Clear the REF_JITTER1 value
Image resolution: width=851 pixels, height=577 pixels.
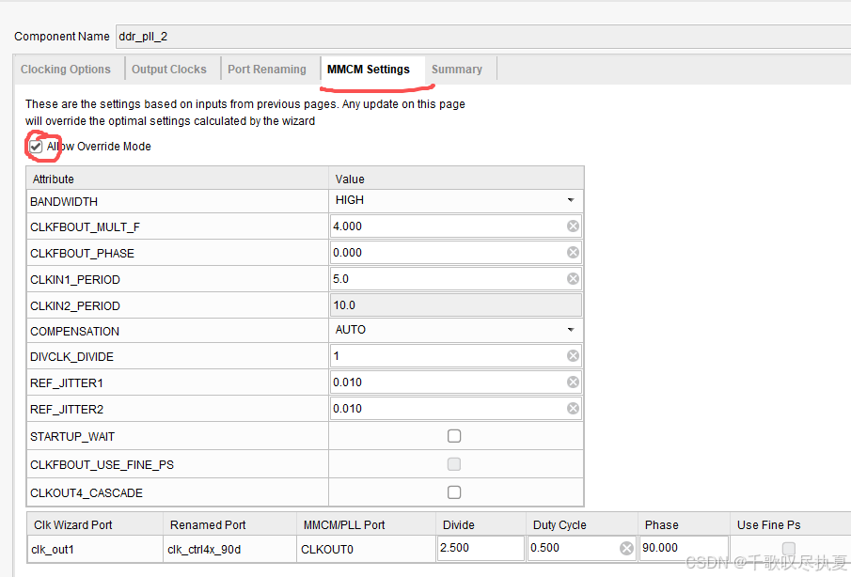pyautogui.click(x=573, y=382)
